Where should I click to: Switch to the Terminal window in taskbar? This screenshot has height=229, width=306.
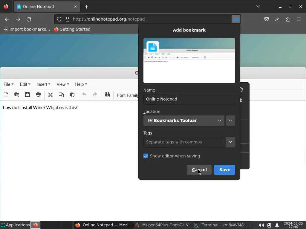coord(222,225)
